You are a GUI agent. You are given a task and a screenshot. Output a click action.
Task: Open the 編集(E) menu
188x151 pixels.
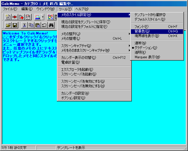pos(27,9)
